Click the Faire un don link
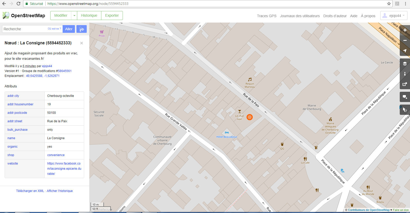This screenshot has width=410, height=213. [x=401, y=210]
